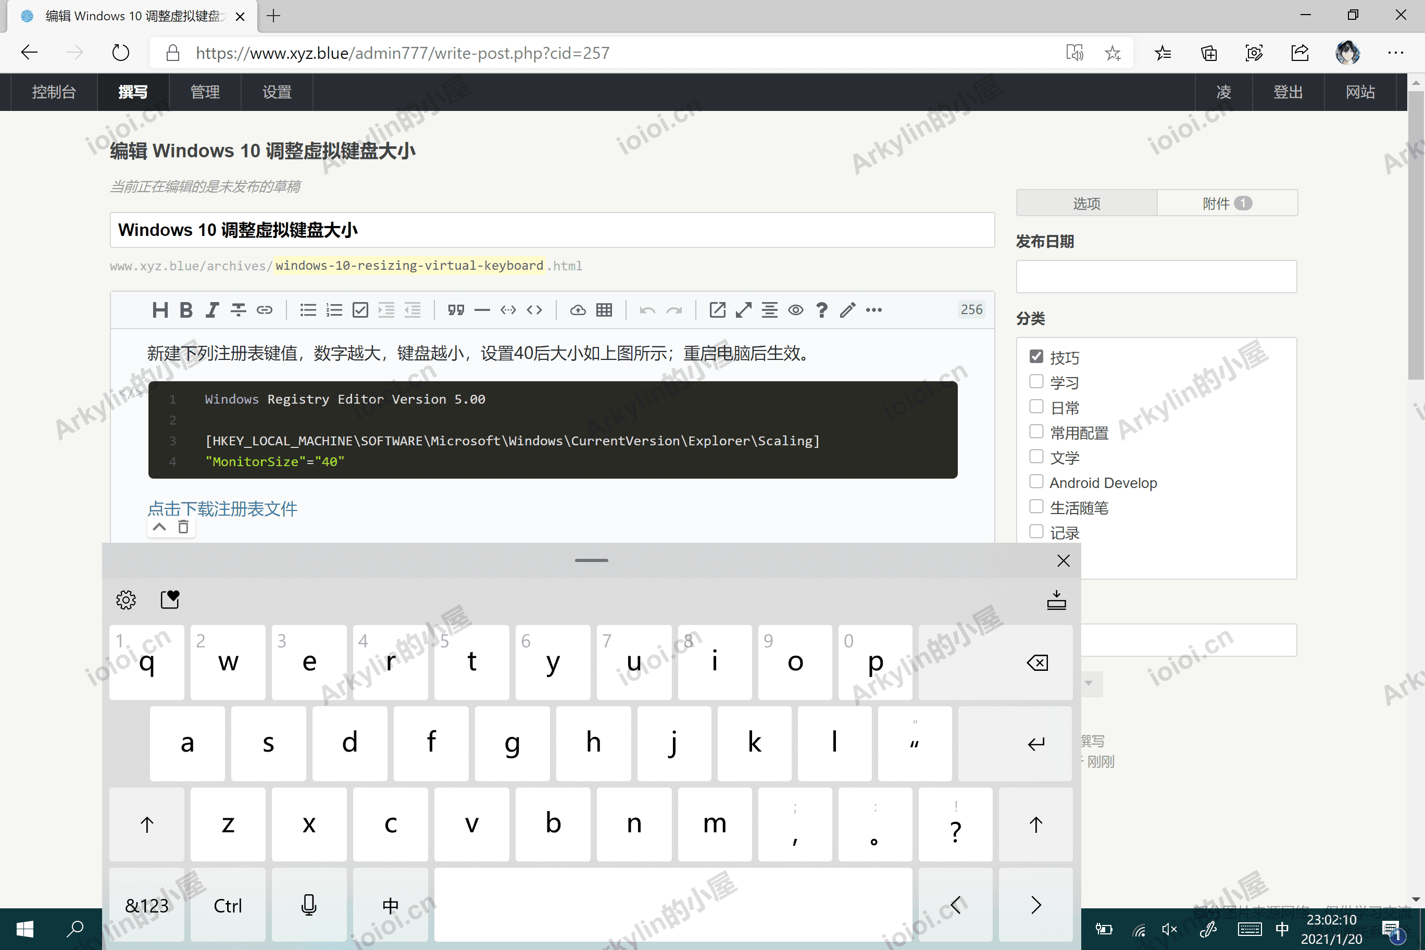Insert an unordered bullet list

pyautogui.click(x=308, y=310)
